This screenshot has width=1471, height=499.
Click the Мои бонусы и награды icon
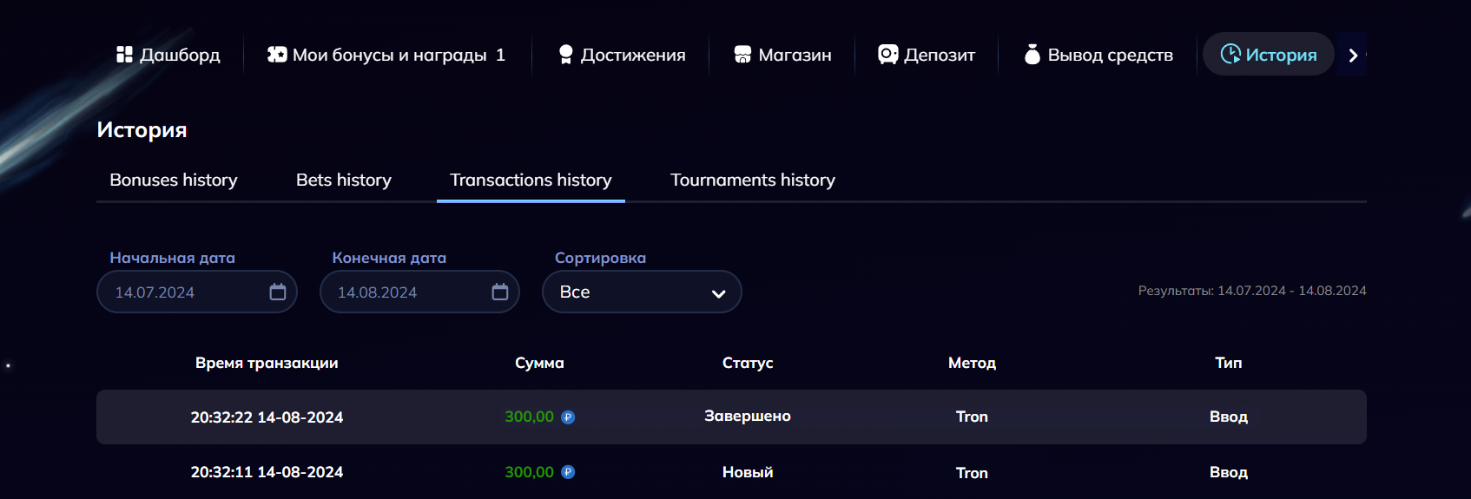coord(277,55)
